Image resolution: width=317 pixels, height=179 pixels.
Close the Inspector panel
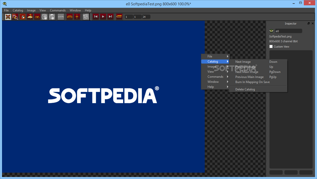point(312,24)
